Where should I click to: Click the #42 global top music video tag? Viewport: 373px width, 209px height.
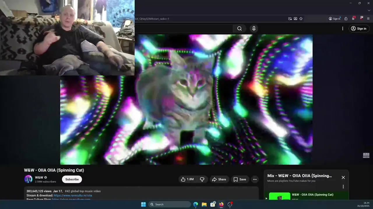coord(83,191)
